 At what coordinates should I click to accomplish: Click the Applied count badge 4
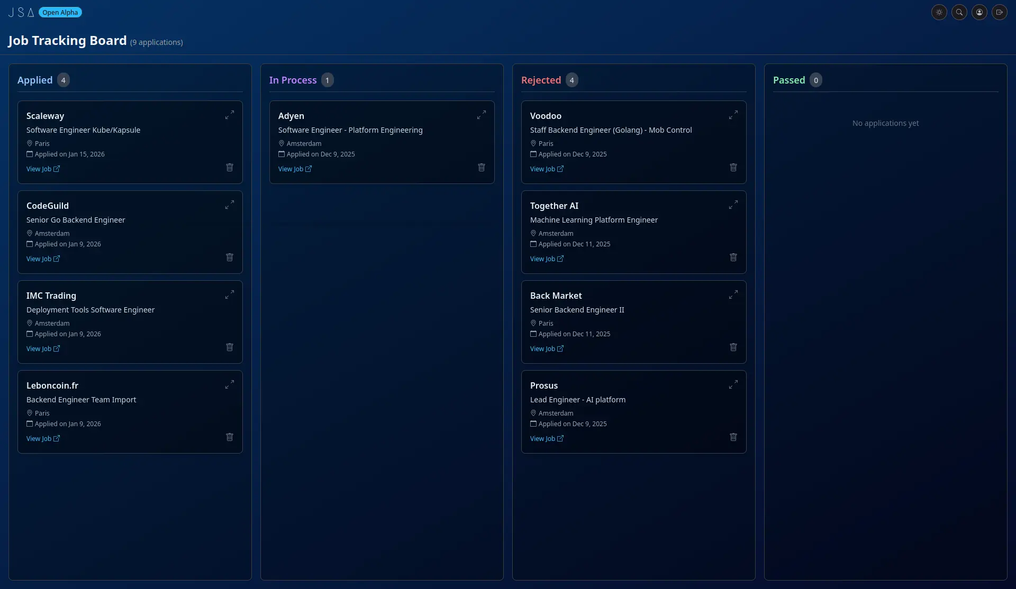tap(63, 80)
